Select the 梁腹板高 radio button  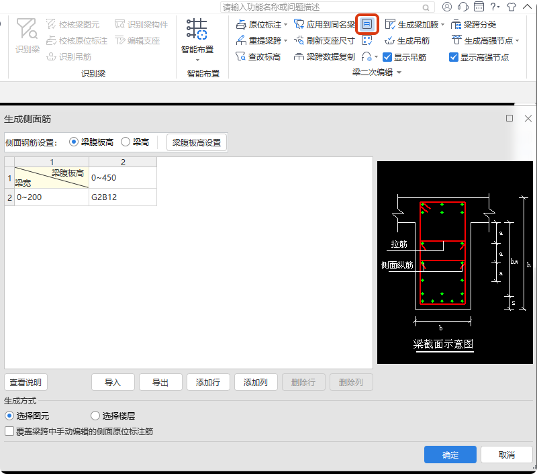pyautogui.click(x=74, y=142)
